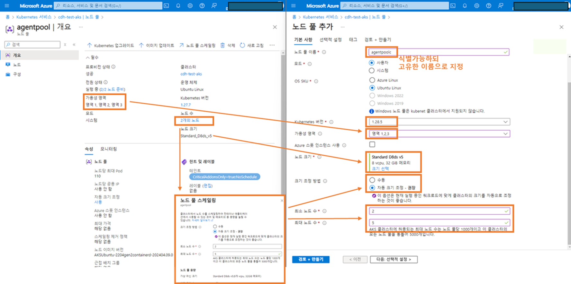Viewport: 571px width, 284px height.
Task: Click the 새로 고침 refresh button
Action: tap(252, 46)
